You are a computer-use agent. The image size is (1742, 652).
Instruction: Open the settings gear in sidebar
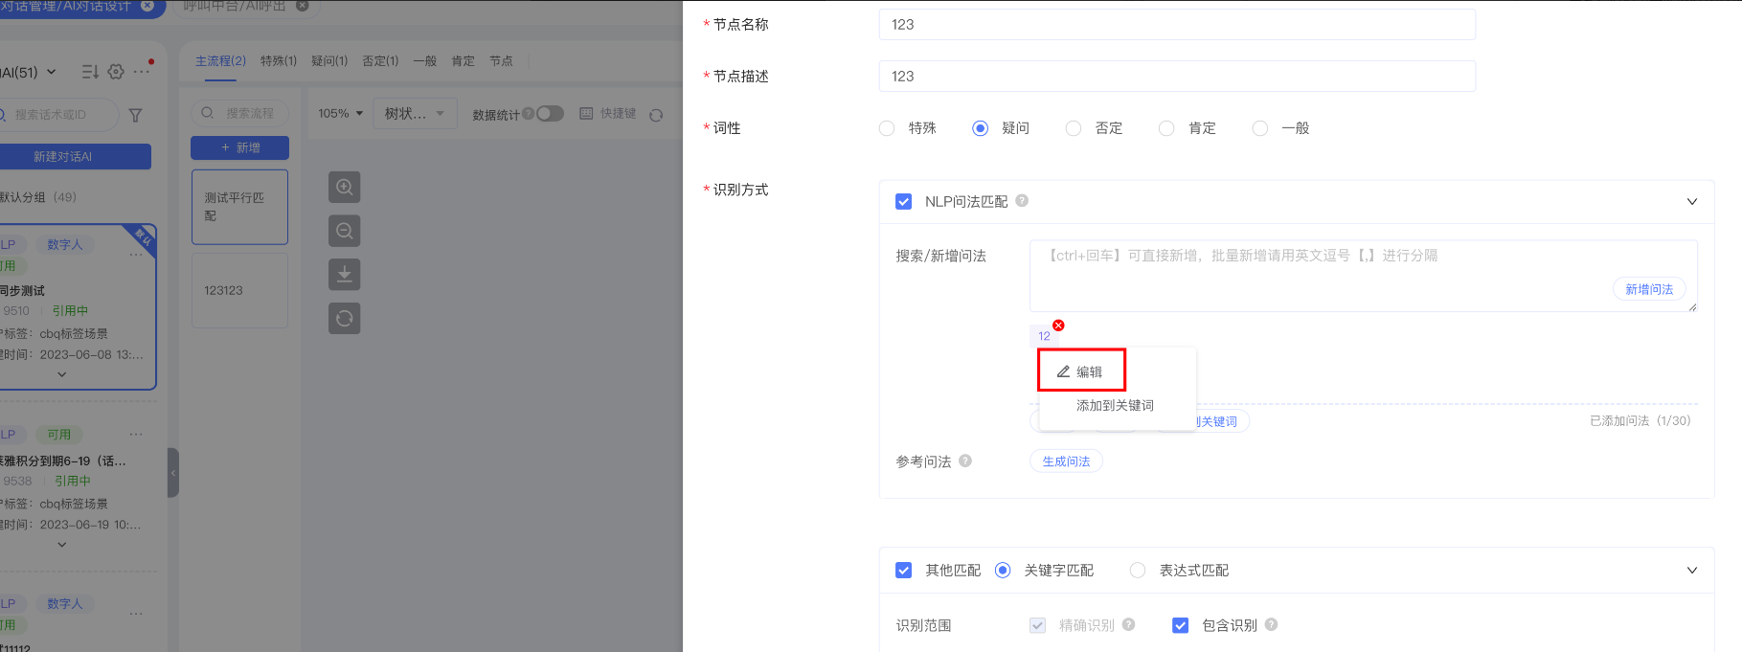pyautogui.click(x=116, y=72)
